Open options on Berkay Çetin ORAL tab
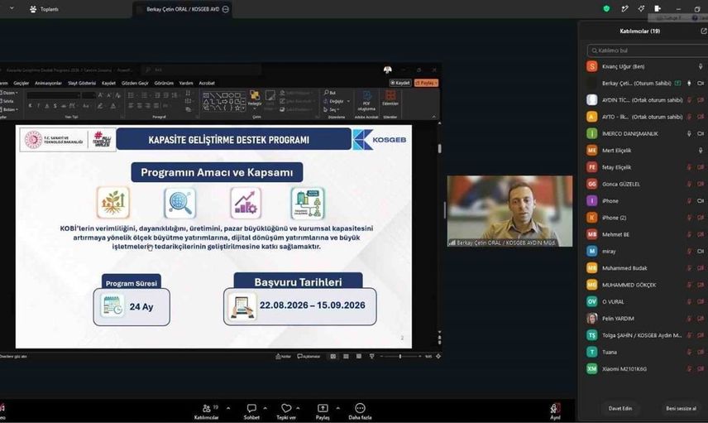 (x=225, y=9)
